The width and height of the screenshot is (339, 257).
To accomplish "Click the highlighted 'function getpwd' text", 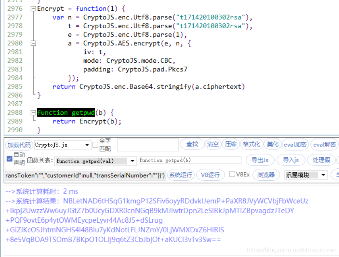I will (x=66, y=113).
